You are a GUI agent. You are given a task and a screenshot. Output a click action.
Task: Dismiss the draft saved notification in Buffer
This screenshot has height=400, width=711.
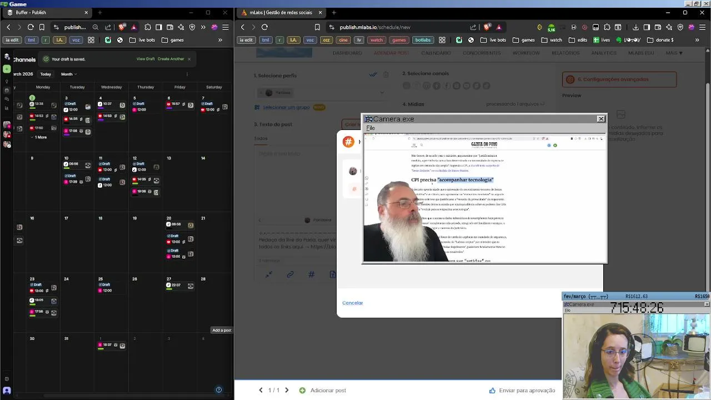(x=189, y=59)
